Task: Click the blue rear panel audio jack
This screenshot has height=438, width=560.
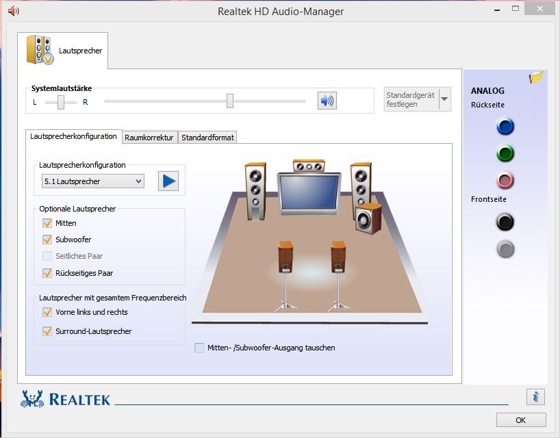Action: tap(505, 127)
